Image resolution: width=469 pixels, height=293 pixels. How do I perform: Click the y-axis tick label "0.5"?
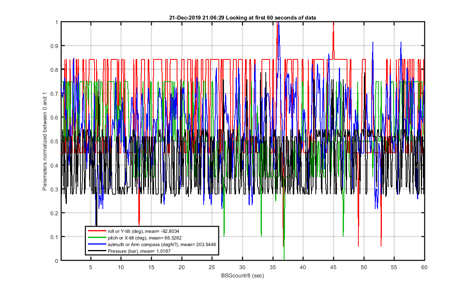pos(55,141)
